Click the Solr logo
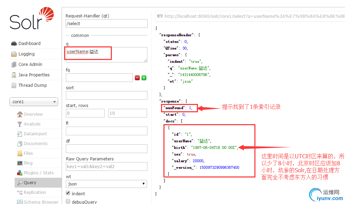This screenshot has width=345, height=204. (32, 18)
